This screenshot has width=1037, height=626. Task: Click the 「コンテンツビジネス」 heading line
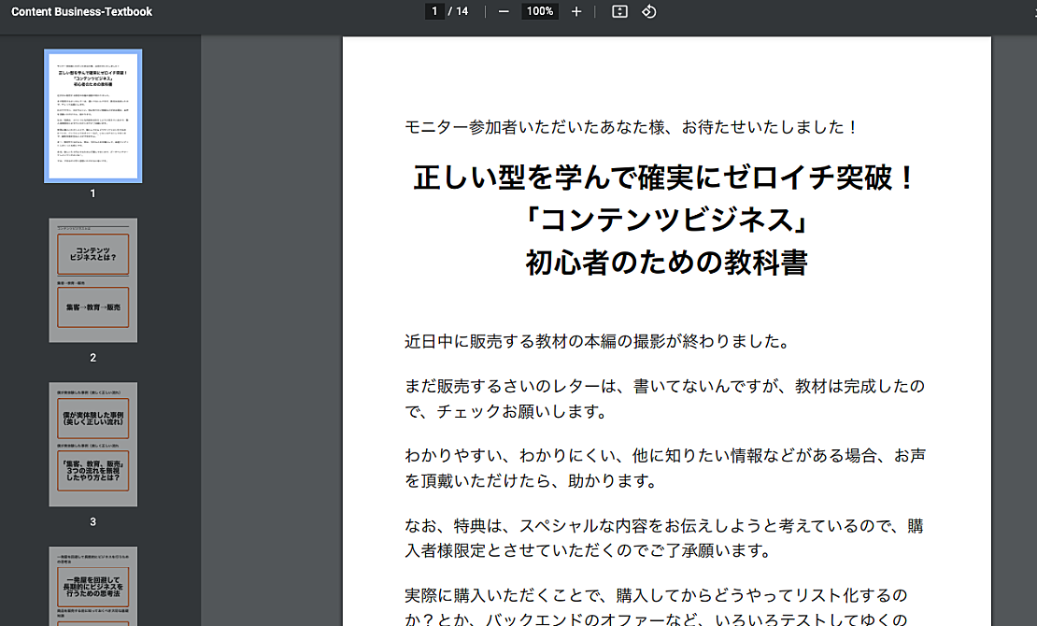(666, 220)
